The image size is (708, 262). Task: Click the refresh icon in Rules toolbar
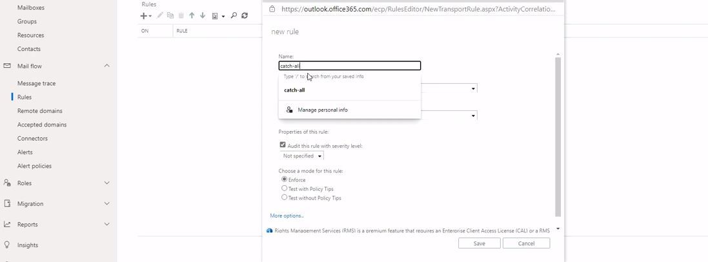point(245,15)
